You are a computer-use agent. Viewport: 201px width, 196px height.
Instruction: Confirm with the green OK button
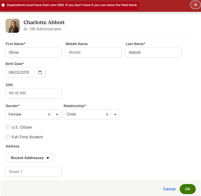point(188,189)
